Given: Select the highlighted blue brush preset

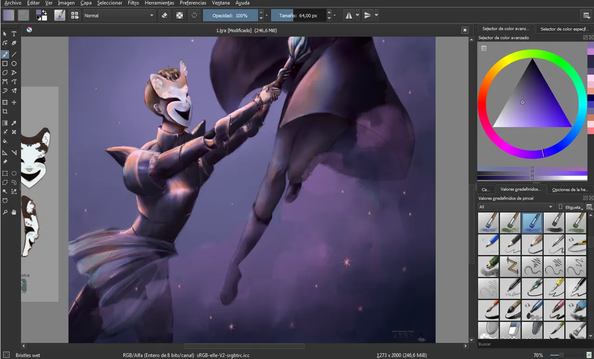Looking at the screenshot, I should point(532,223).
